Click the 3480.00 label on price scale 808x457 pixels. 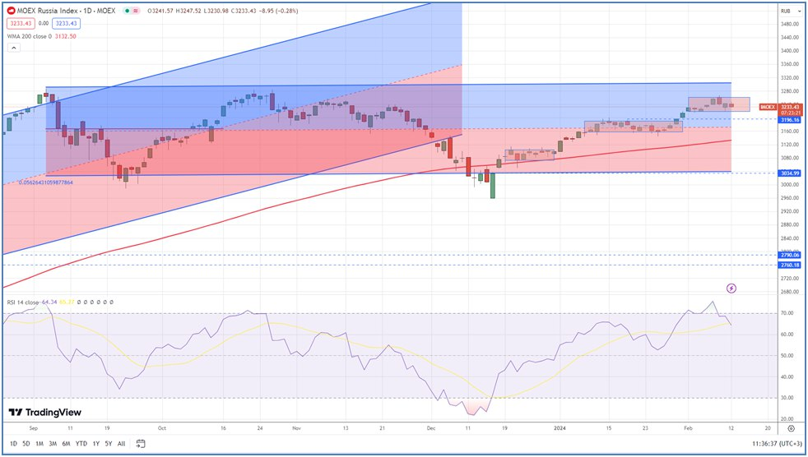point(790,24)
